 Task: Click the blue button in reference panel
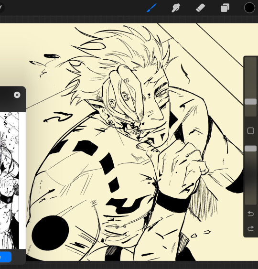pyautogui.click(x=5, y=257)
